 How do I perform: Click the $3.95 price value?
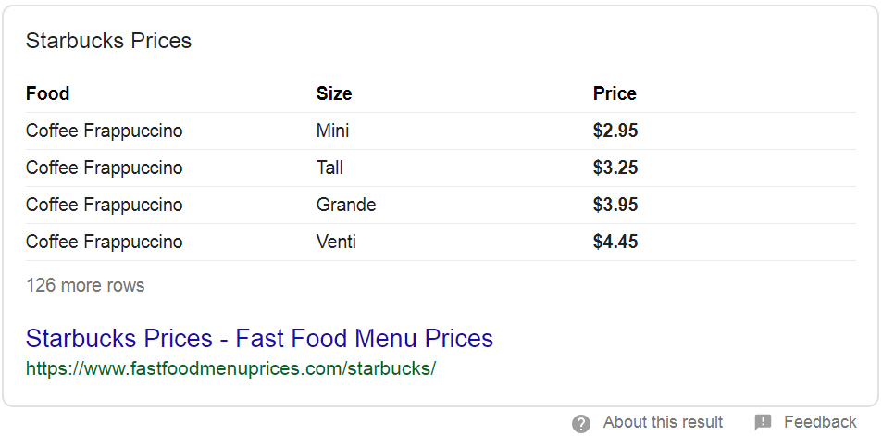coord(615,205)
